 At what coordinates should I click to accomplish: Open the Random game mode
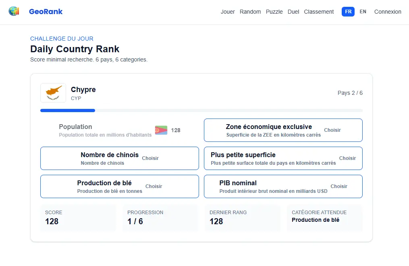(x=250, y=12)
